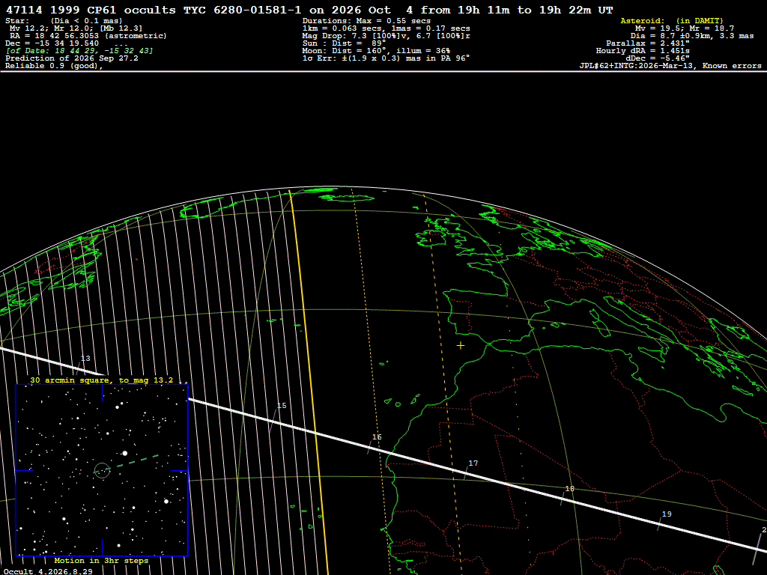Click time marker 19 on shadow path
Image resolution: width=767 pixels, height=575 pixels.
(667, 514)
